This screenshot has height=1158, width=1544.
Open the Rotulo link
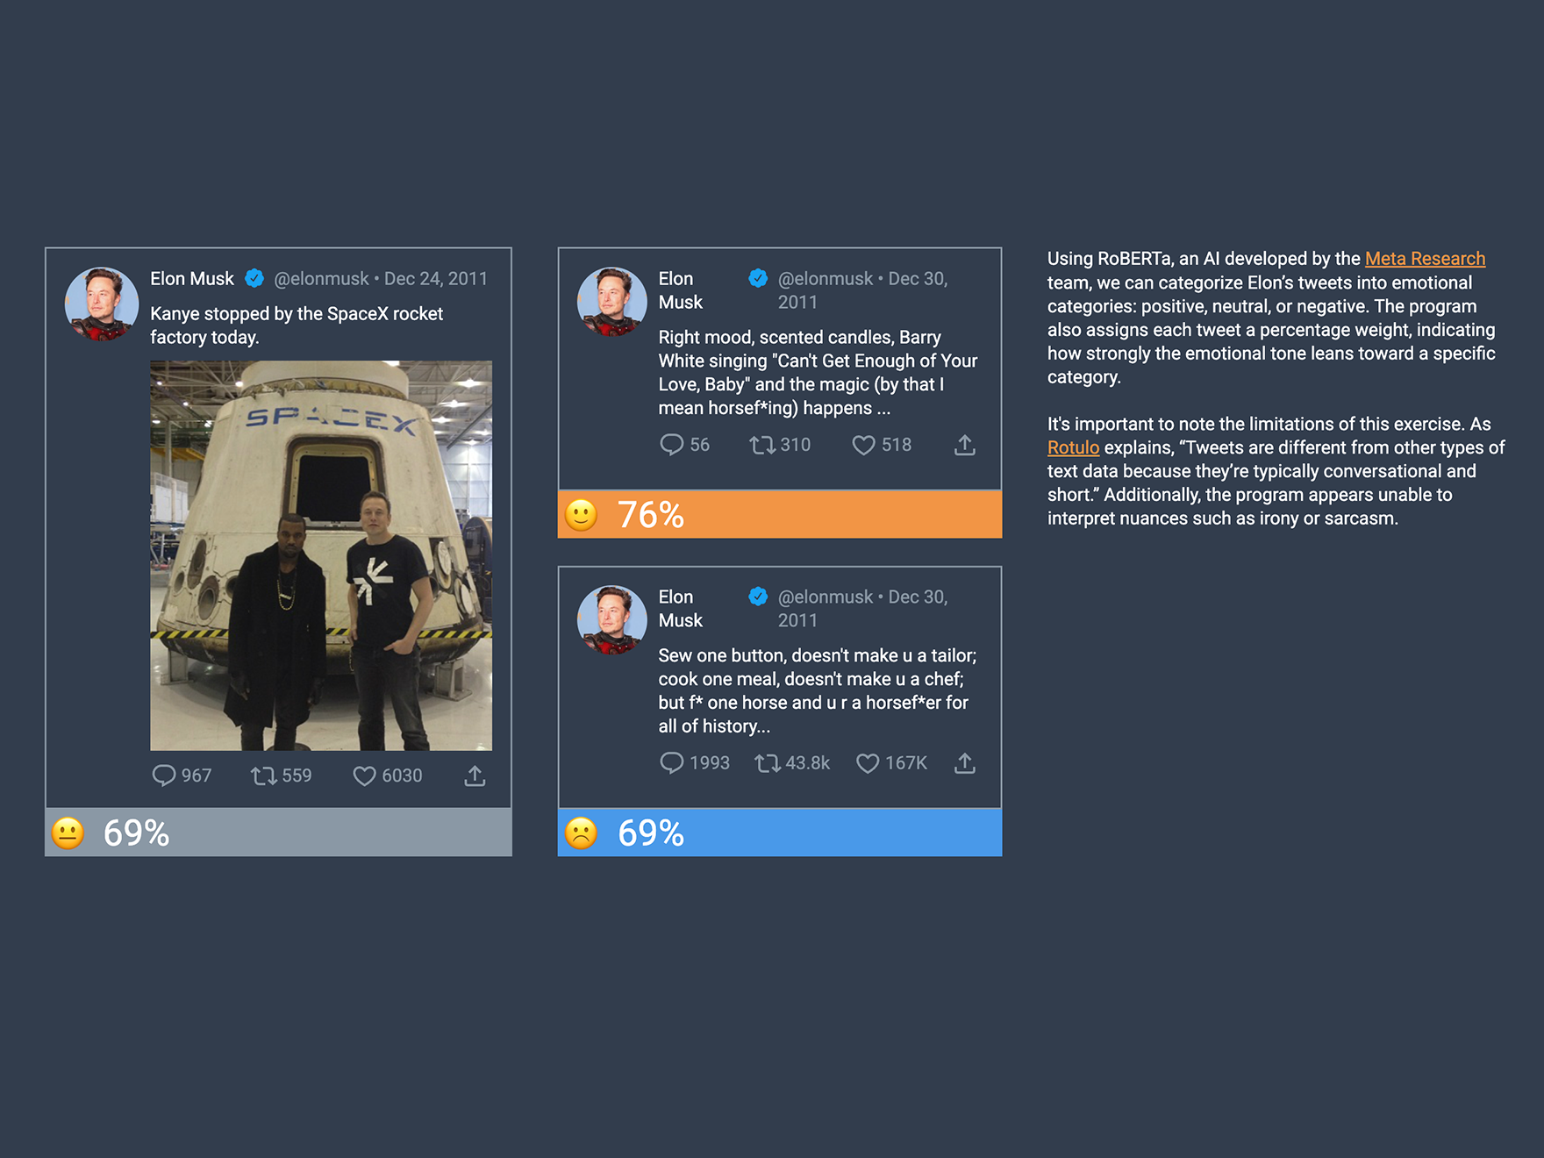pos(1073,447)
